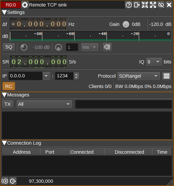Image resolution: width=174 pixels, height=186 pixels.
Task: Toggle the audio speaker mute button
Action: coord(107,47)
